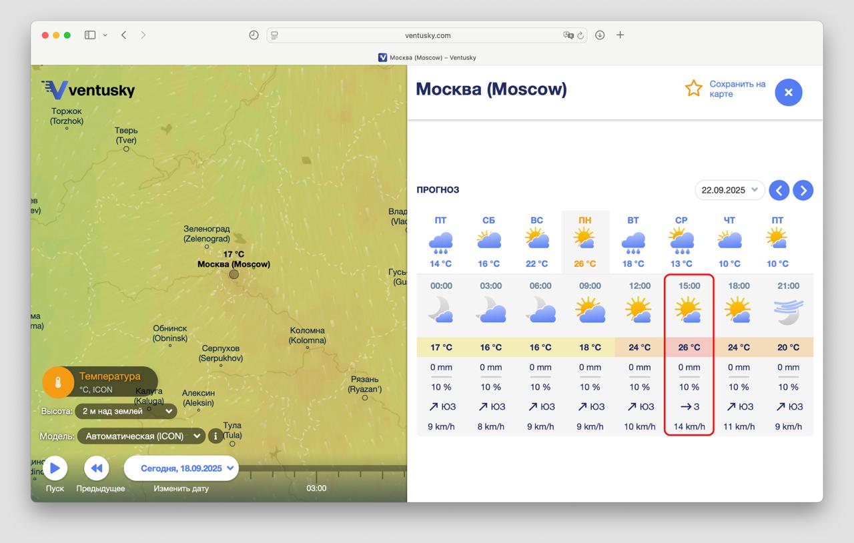Select the ВС 22 °C day tab
This screenshot has height=543, width=854.
536,241
